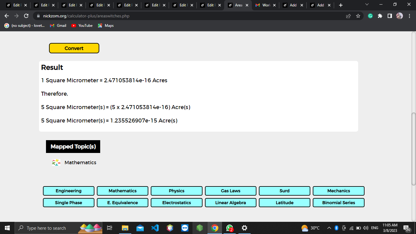
Task: Click the Type here to search box
Action: [58, 228]
